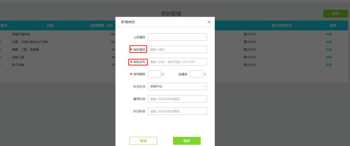This screenshot has height=146, width=350.
Task: Click 编辑 link for 运输工具 row
Action: (x=329, y=57)
